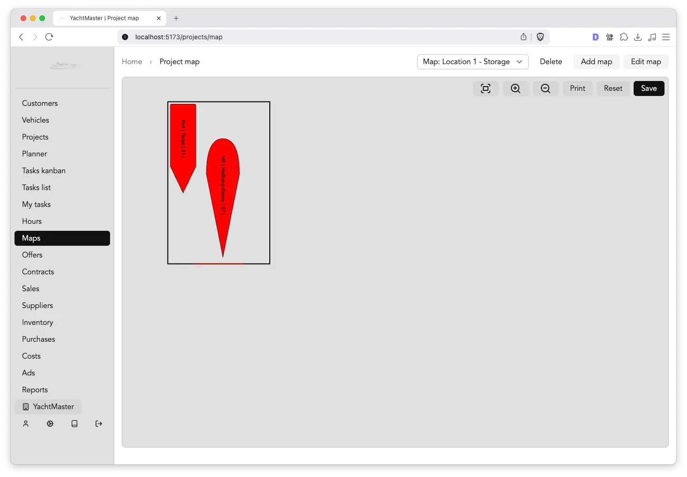
Task: Open the browser downloads icon
Action: (x=637, y=37)
